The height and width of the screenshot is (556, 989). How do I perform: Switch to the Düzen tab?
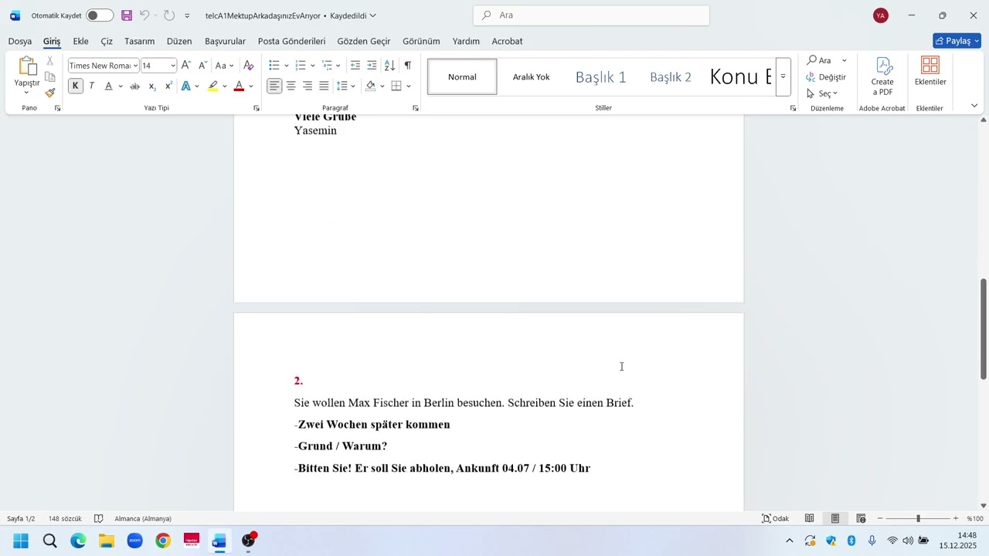tap(179, 41)
